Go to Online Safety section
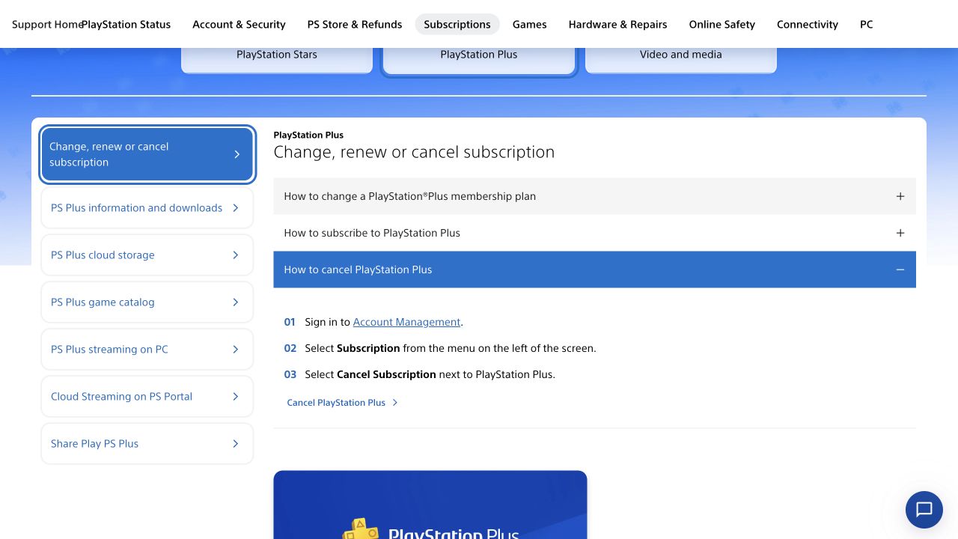The width and height of the screenshot is (958, 539). (x=722, y=24)
